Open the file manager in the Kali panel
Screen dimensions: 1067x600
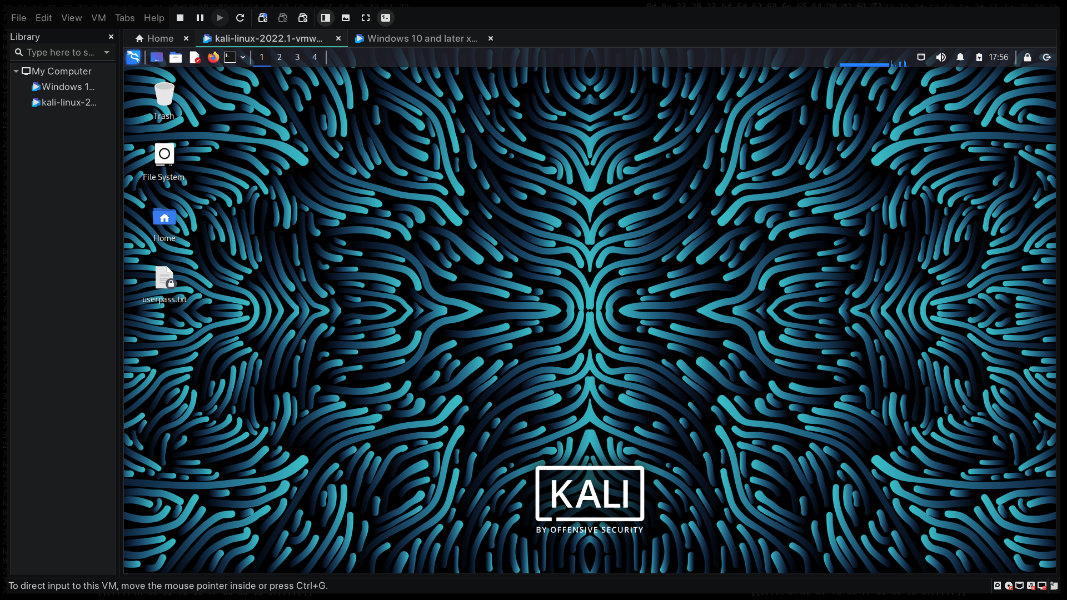click(x=176, y=57)
